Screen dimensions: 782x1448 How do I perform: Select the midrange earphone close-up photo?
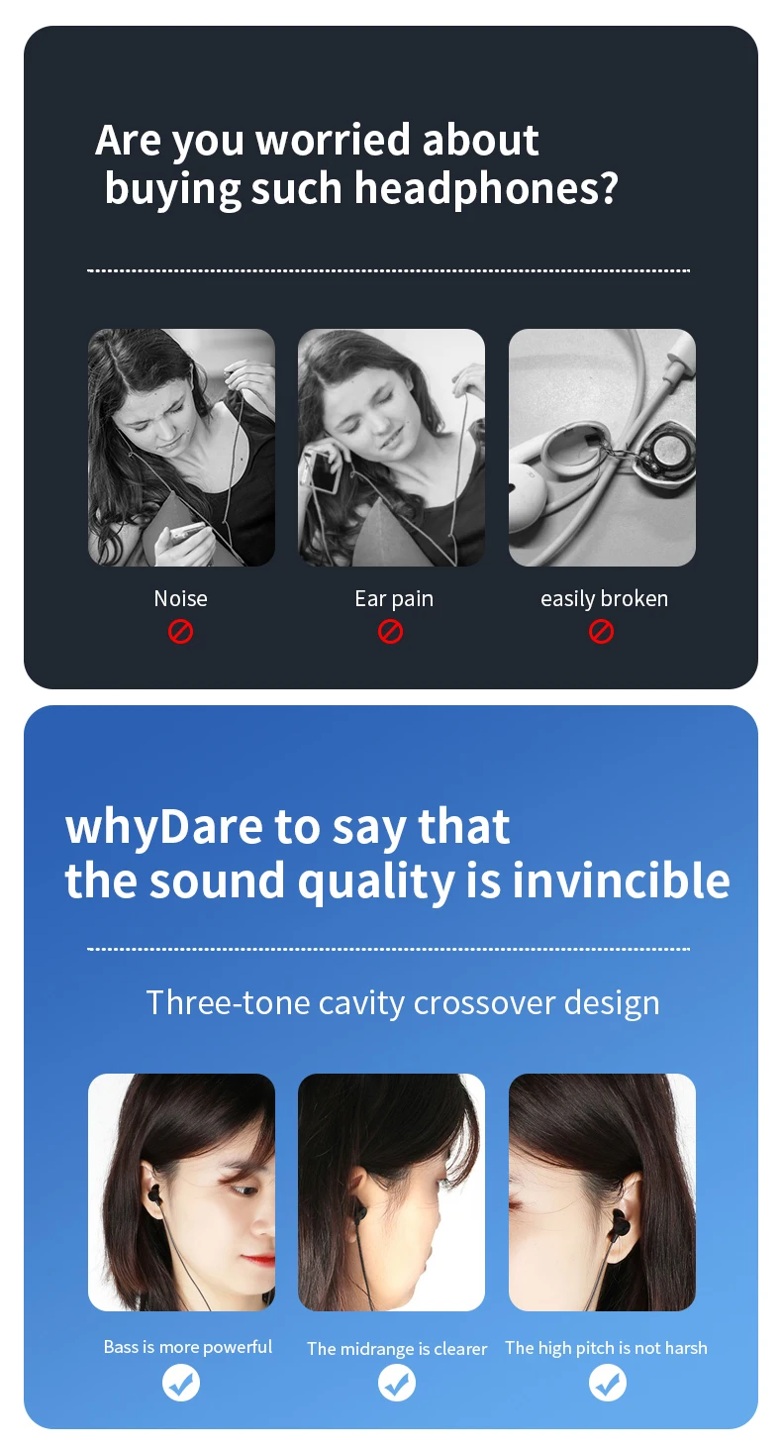[391, 1192]
